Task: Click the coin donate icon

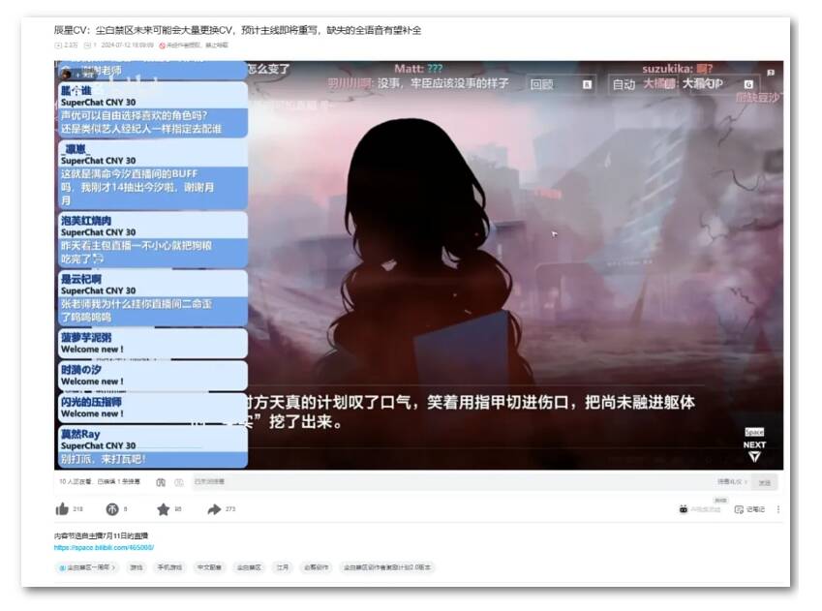Action: tap(111, 508)
